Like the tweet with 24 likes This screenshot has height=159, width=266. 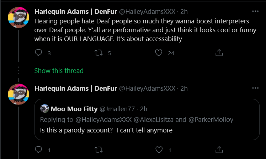(x=159, y=53)
